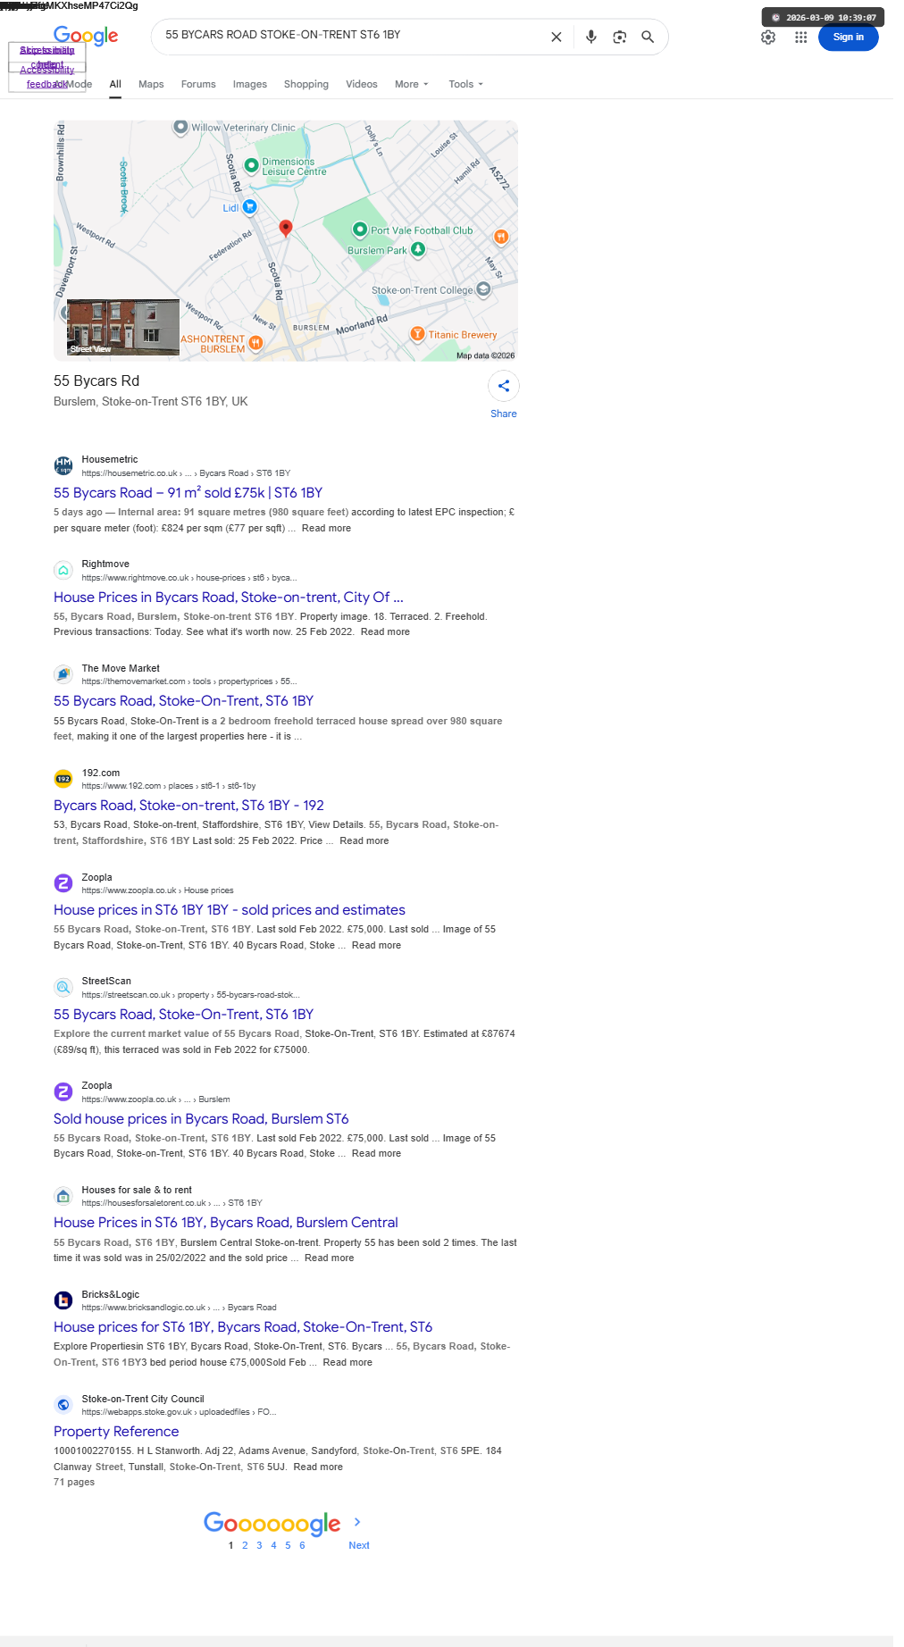Go to results page 3
This screenshot has height=1647, width=904.
tap(259, 1545)
